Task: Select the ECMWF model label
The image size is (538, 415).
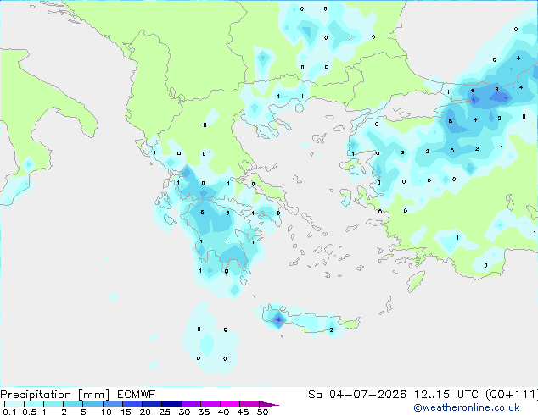Action: 137,395
